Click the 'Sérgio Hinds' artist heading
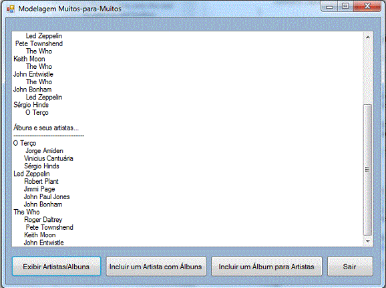Image resolution: width=386 pixels, height=288 pixels. [31, 105]
